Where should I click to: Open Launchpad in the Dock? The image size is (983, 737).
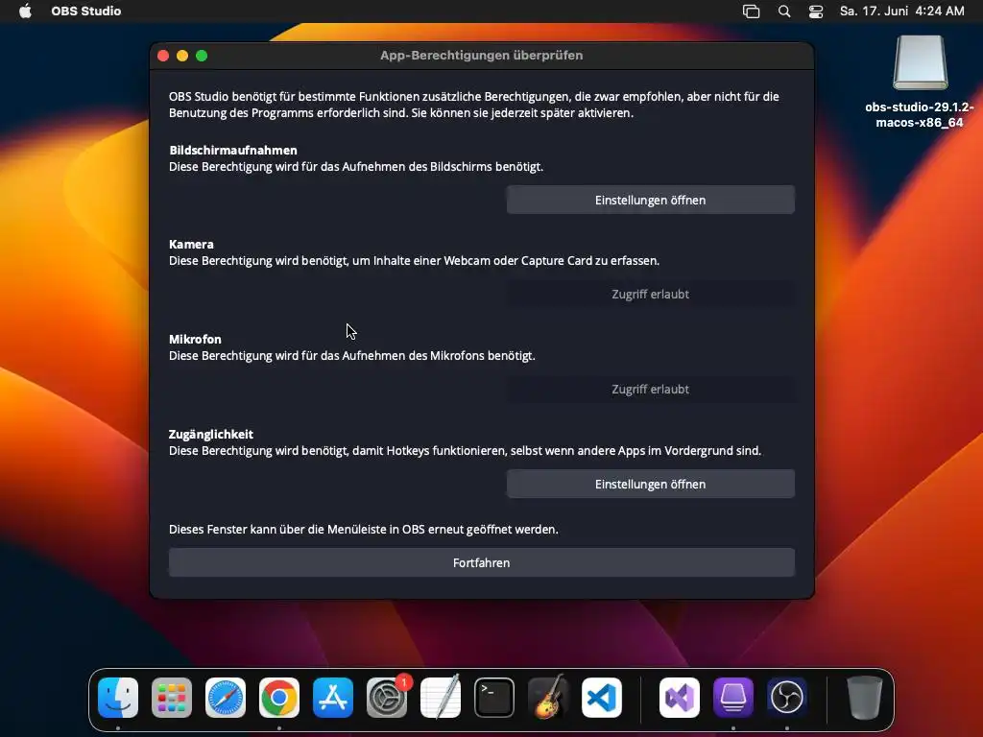[172, 698]
